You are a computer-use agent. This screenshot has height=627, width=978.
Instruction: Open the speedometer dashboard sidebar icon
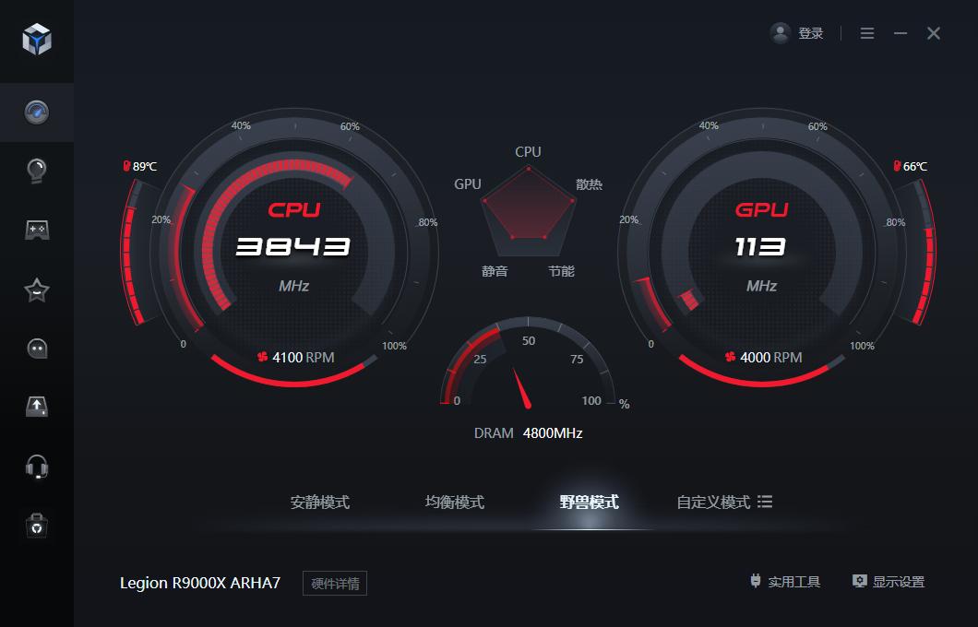(37, 112)
